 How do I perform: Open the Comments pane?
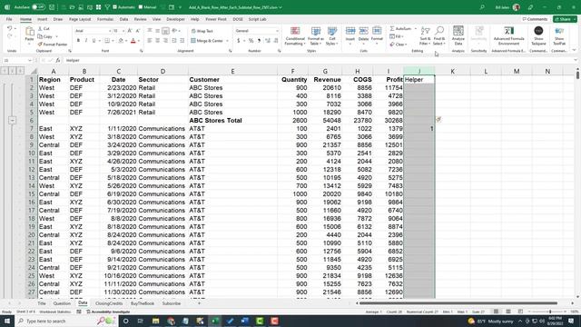535,19
